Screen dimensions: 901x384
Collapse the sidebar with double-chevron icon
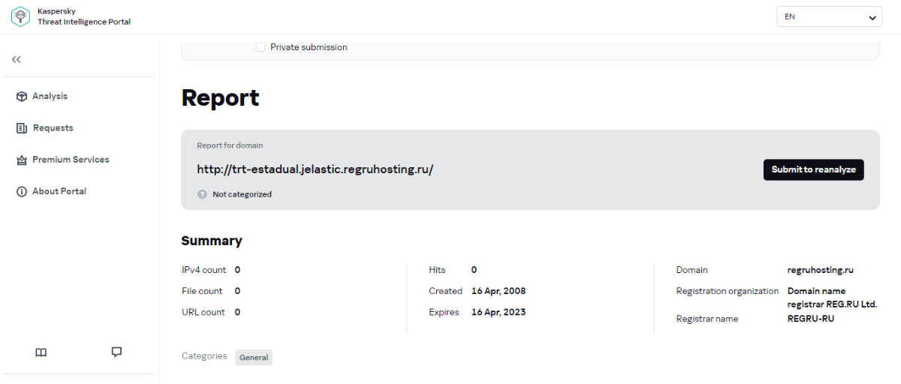tap(17, 59)
